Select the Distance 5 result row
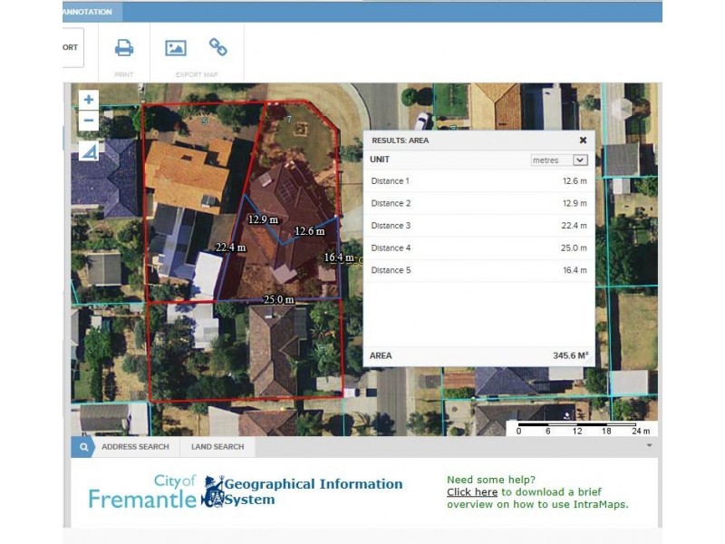The image size is (725, 544). tap(478, 270)
